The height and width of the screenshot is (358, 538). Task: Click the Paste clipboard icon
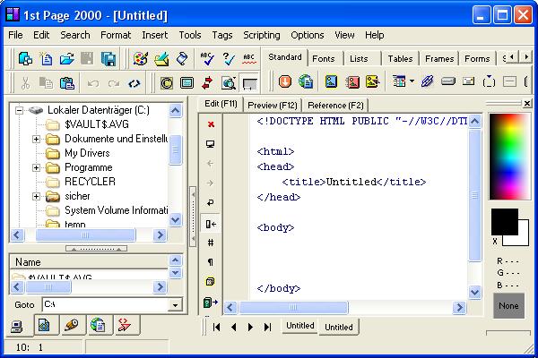tap(67, 83)
